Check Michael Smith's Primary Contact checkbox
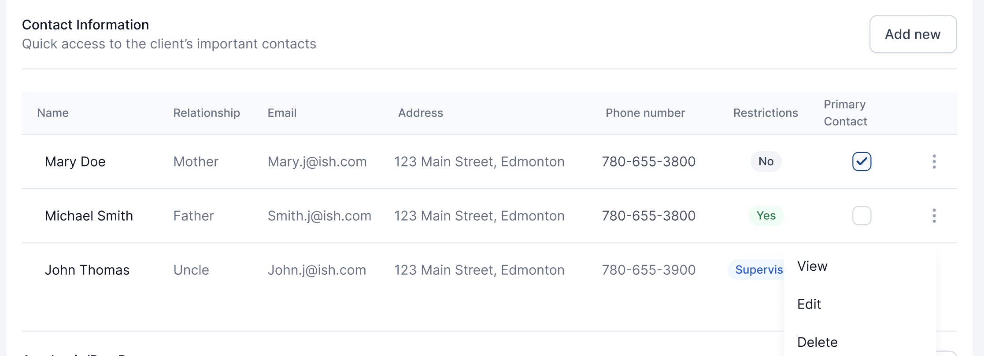The width and height of the screenshot is (984, 356). (x=862, y=216)
